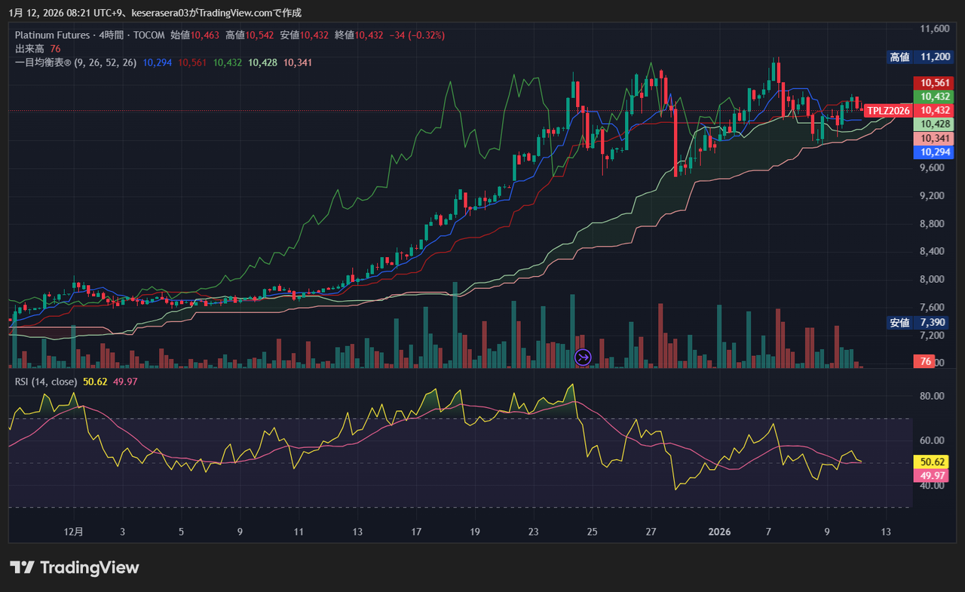Click the 2026 year label on the date axis
965x592 pixels.
tap(719, 532)
